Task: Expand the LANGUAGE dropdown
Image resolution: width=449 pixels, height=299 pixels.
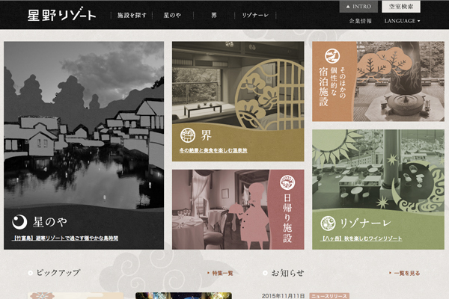Action: [402, 21]
